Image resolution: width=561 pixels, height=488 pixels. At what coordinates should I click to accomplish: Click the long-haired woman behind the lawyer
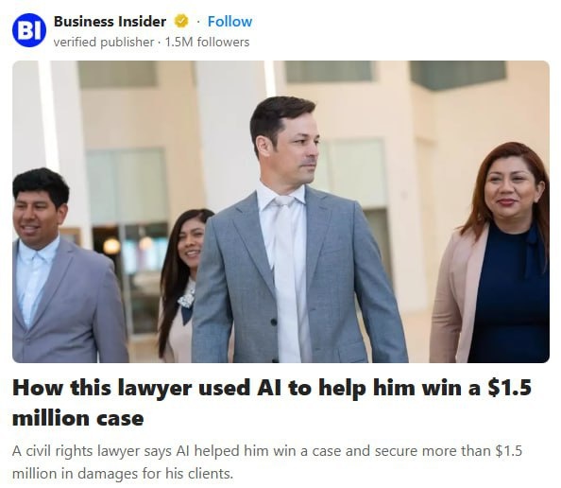[182, 283]
